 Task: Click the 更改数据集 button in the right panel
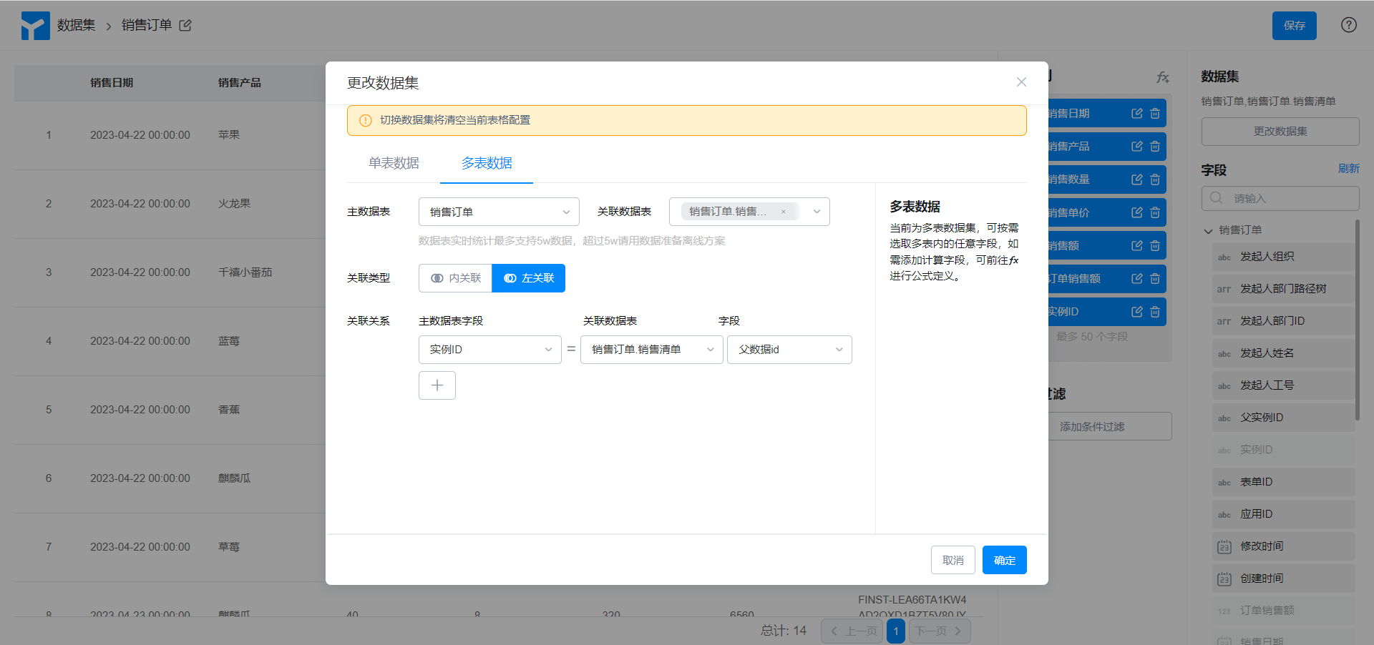(x=1280, y=132)
